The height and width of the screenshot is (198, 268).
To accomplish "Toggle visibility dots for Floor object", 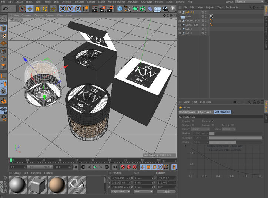I will point(206,17).
